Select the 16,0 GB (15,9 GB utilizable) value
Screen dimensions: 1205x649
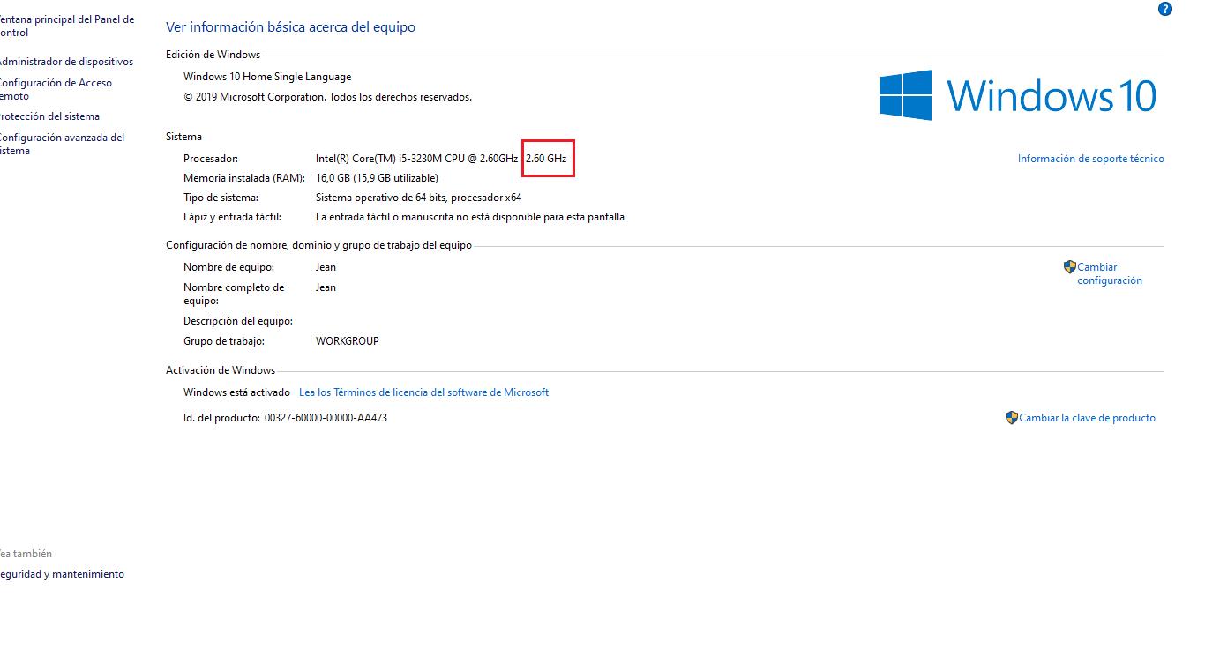[377, 178]
